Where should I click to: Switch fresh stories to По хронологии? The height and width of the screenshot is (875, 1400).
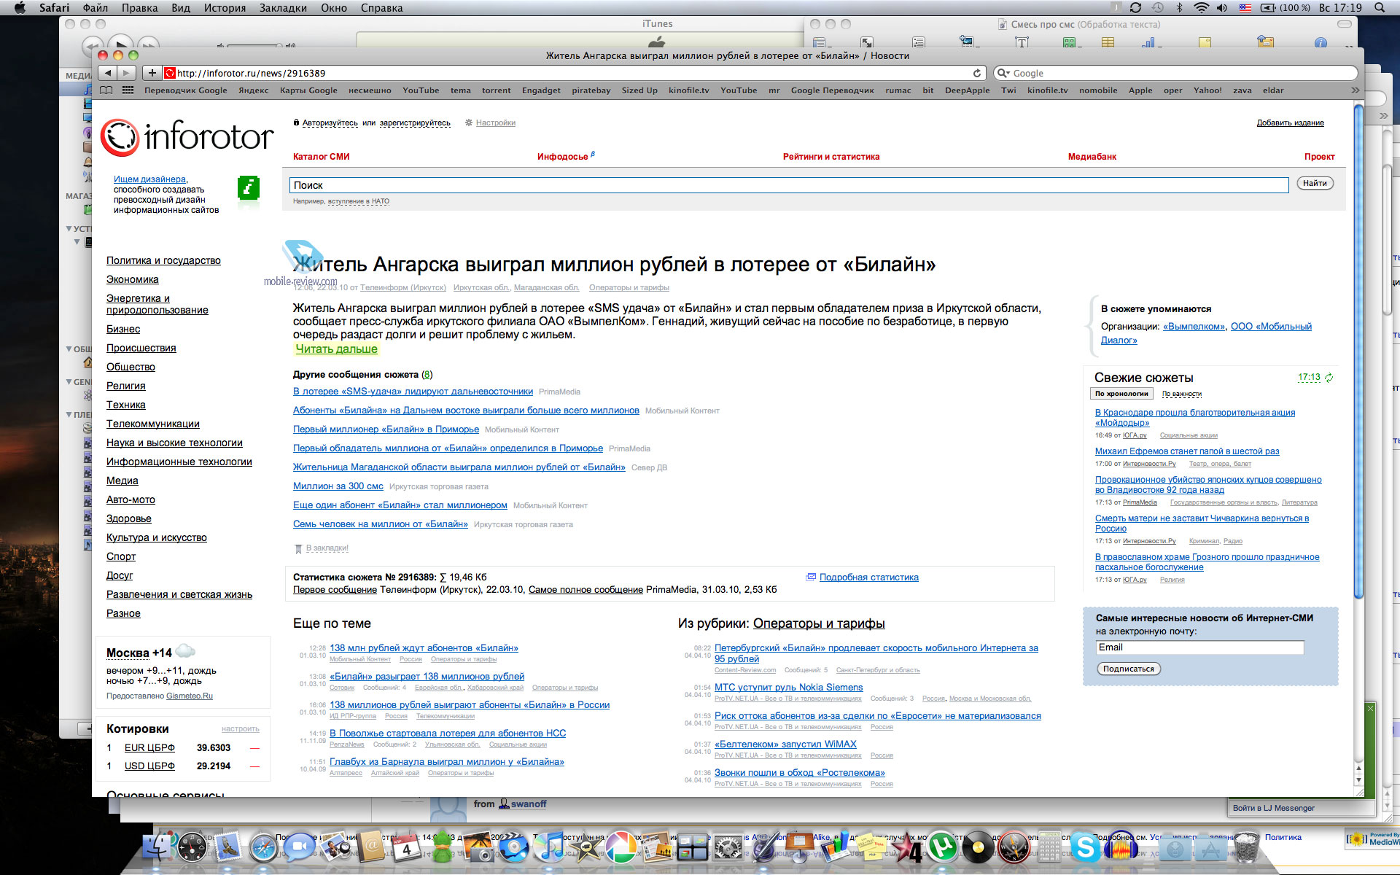tap(1121, 394)
